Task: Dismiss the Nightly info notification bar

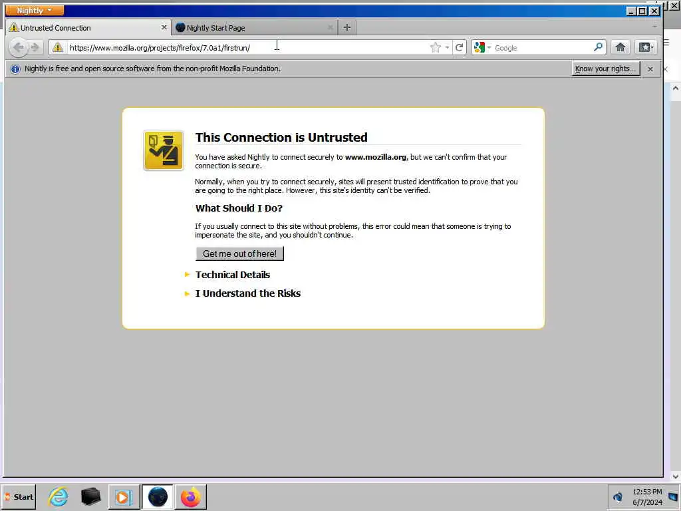Action: (x=650, y=69)
